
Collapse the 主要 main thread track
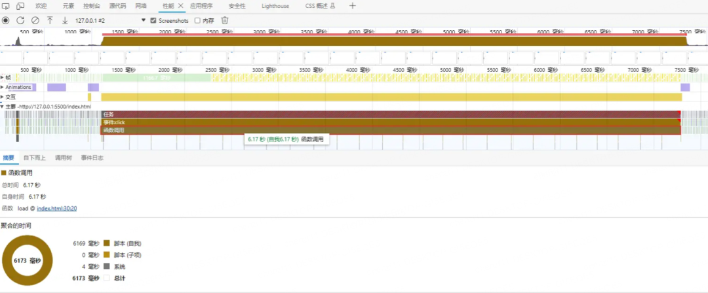pyautogui.click(x=2, y=107)
